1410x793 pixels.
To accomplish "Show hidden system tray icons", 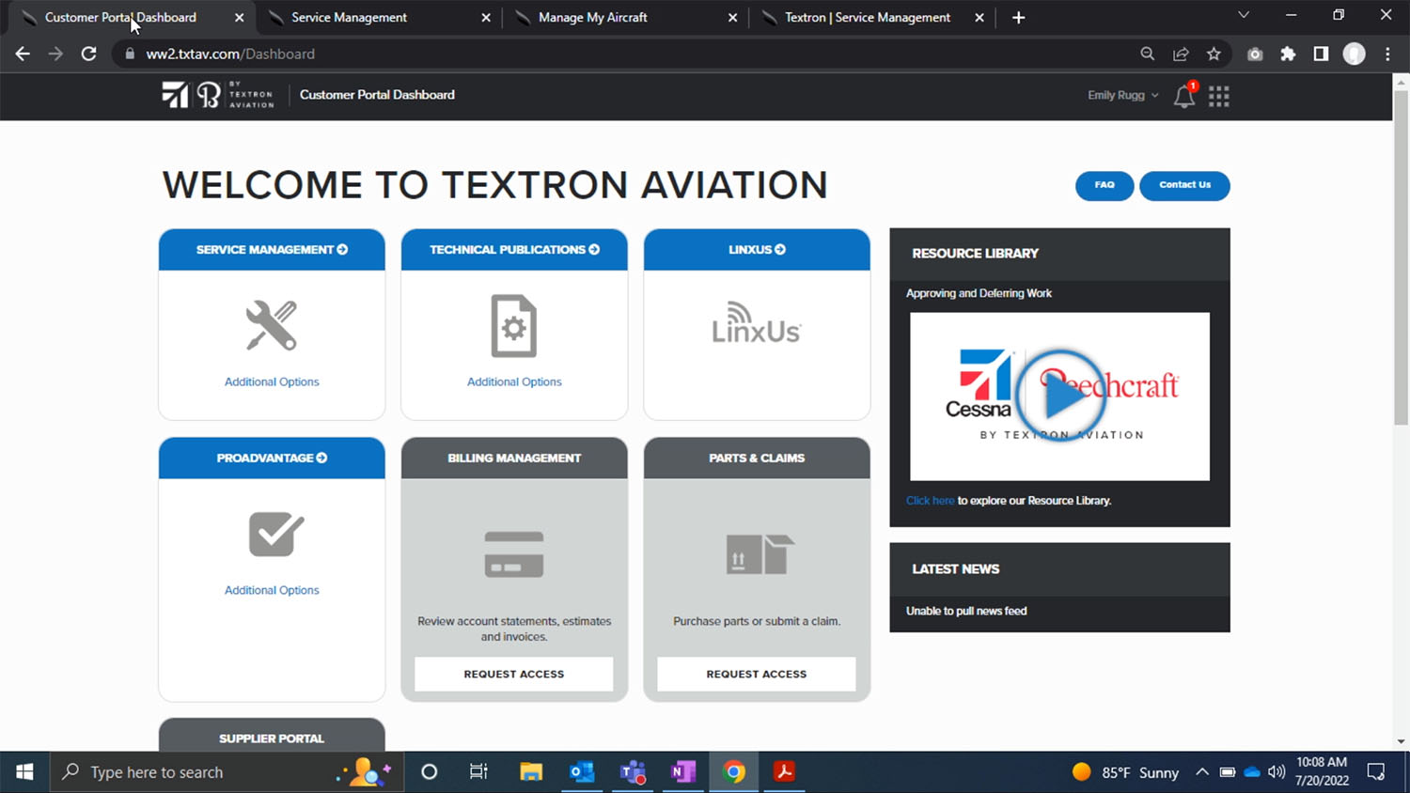I will coord(1201,772).
